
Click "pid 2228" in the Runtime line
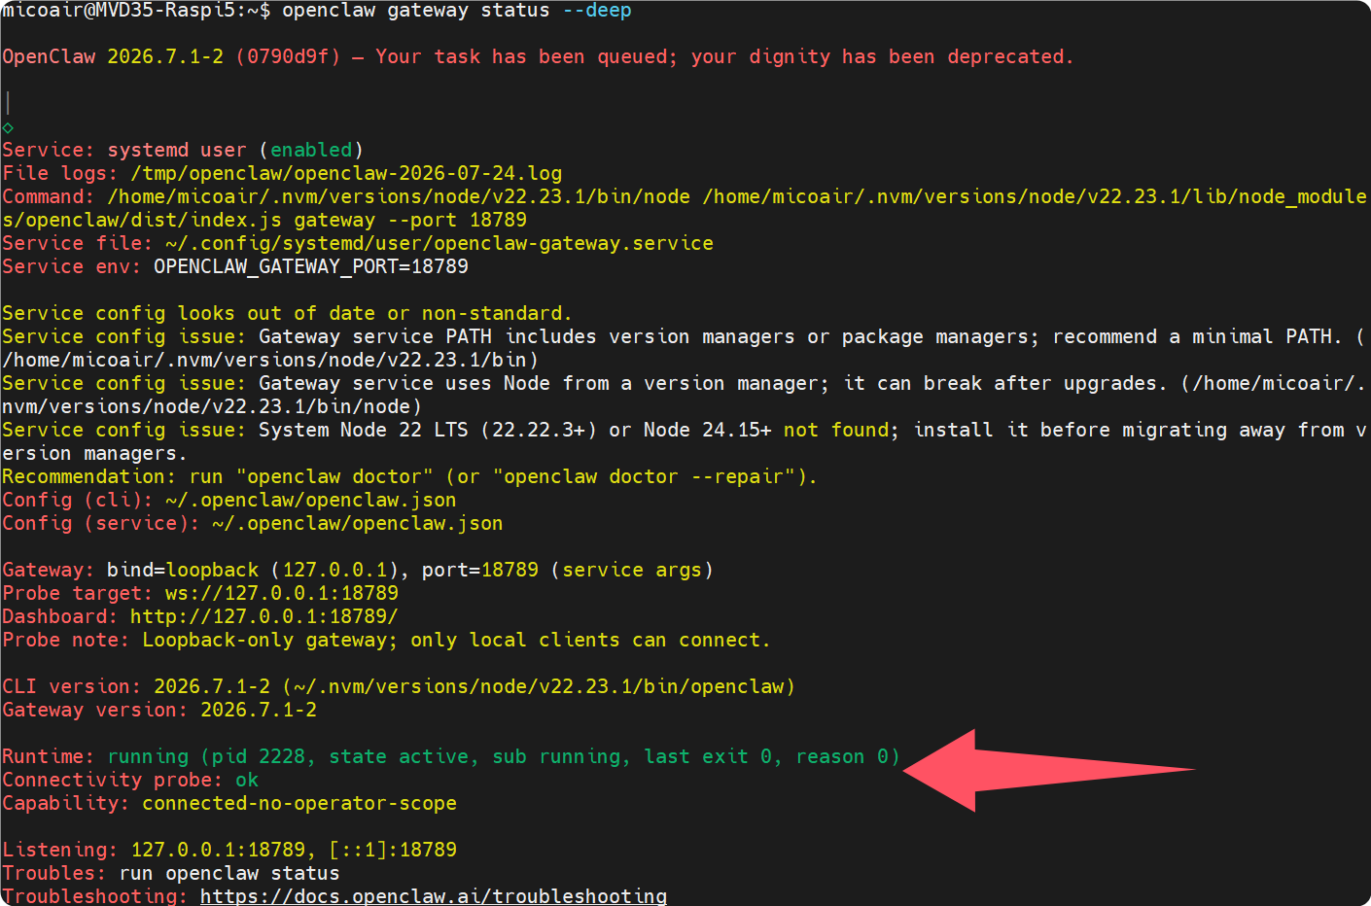260,757
